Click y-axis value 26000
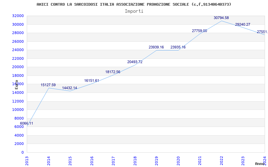Viewport: 268px width, 167px height. pos(18,41)
